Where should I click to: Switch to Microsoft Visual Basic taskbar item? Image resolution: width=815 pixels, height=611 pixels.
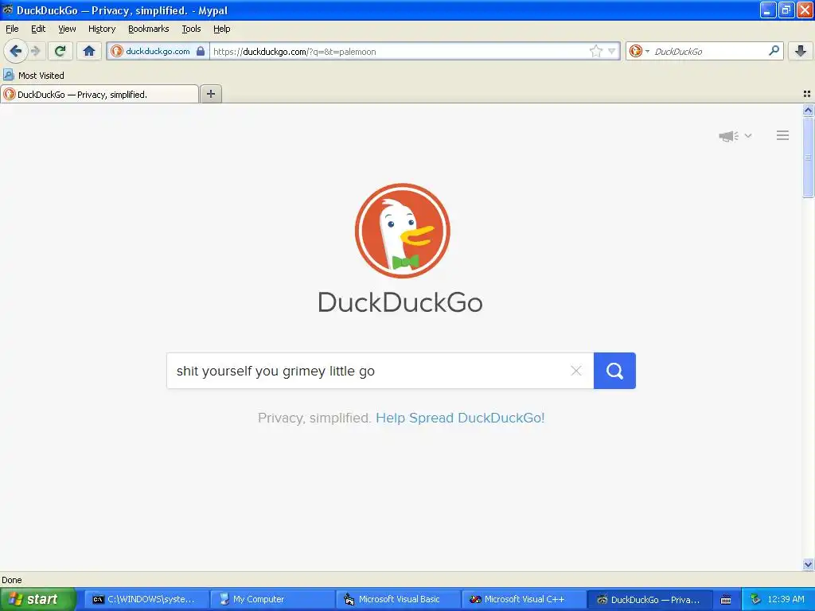(398, 599)
